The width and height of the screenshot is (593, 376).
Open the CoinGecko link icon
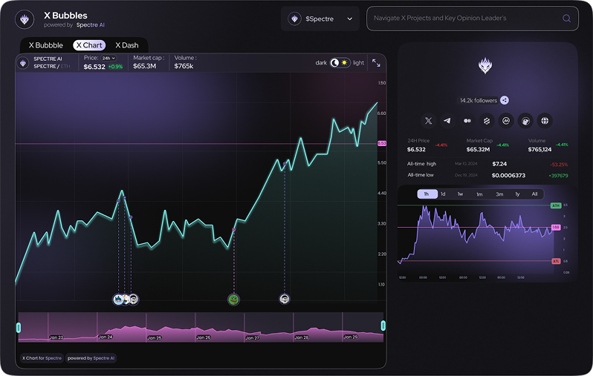525,121
